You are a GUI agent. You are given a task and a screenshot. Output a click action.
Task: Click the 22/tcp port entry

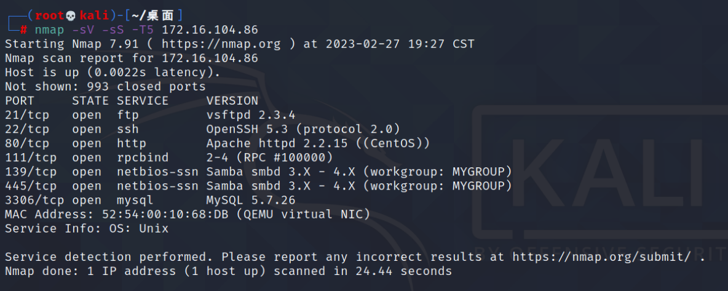(x=26, y=129)
